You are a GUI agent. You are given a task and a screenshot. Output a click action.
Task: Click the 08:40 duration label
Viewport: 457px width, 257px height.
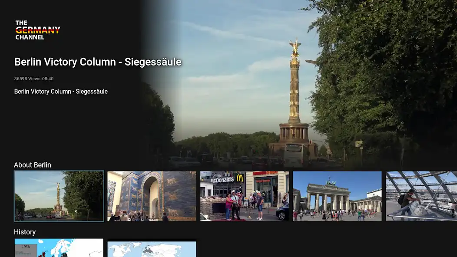pyautogui.click(x=47, y=79)
